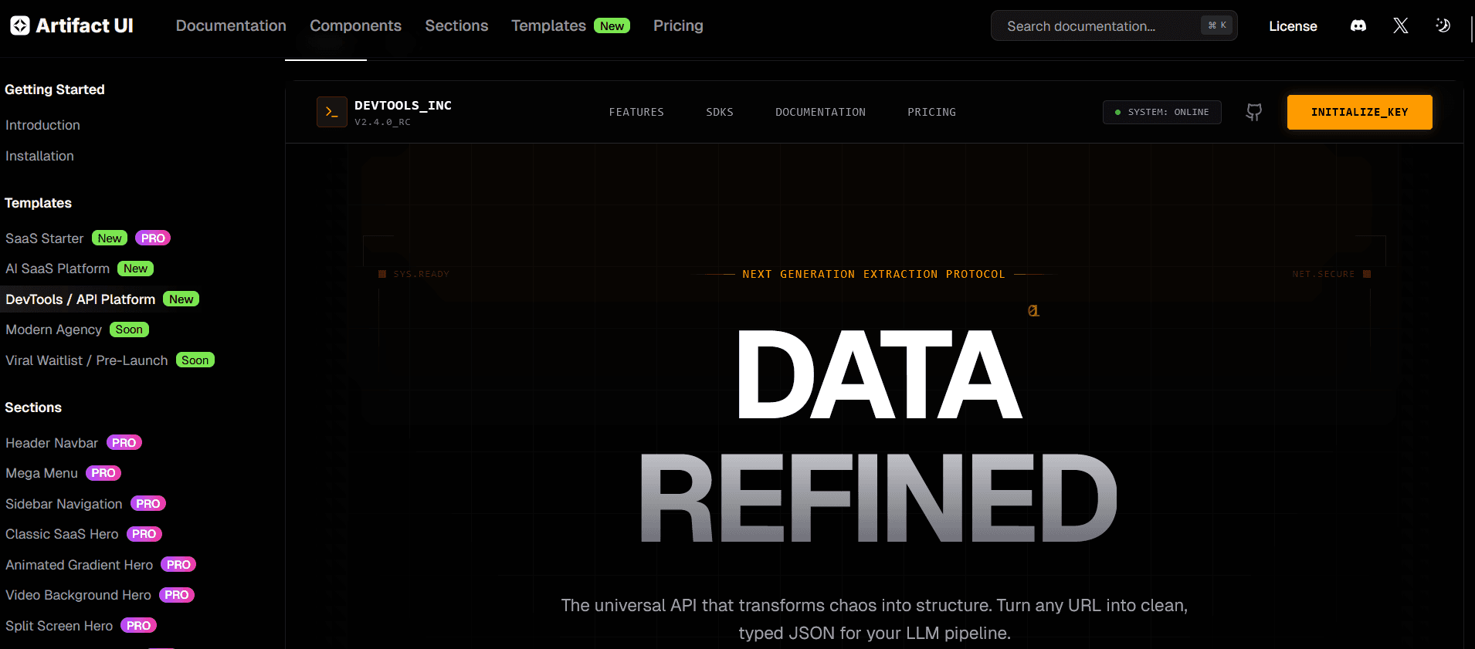The height and width of the screenshot is (649, 1475).
Task: Click SDKS in the DevTools navbar
Action: point(719,112)
